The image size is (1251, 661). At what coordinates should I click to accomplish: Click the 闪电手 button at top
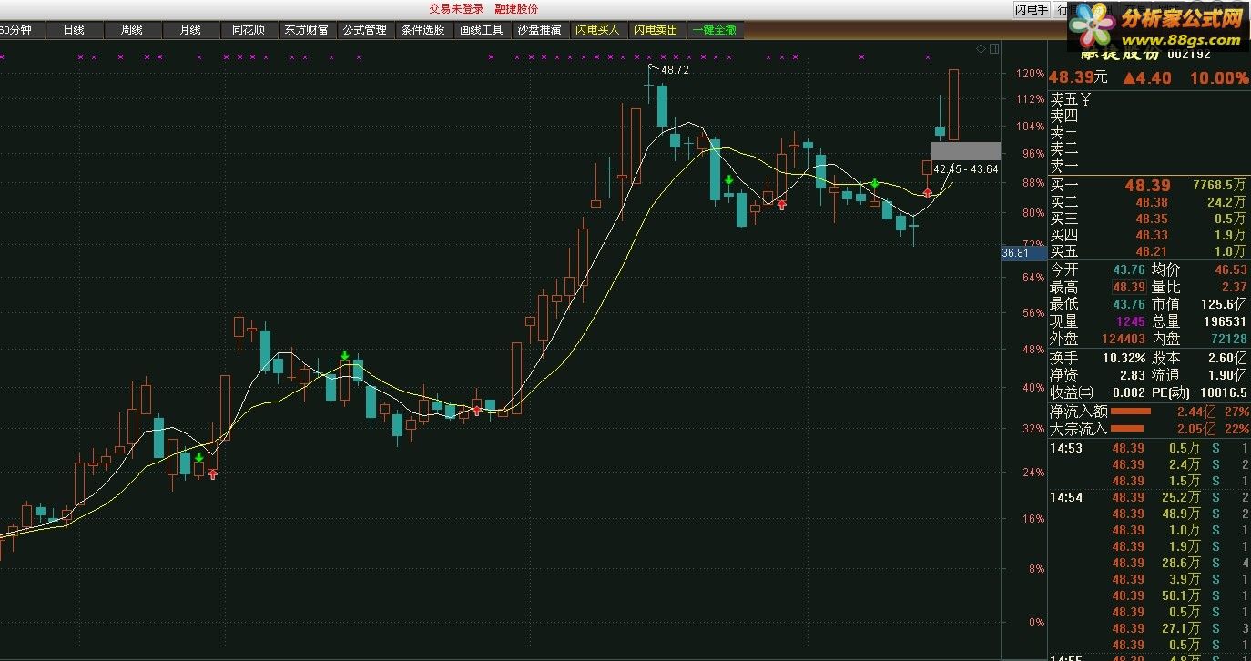[x=1032, y=9]
